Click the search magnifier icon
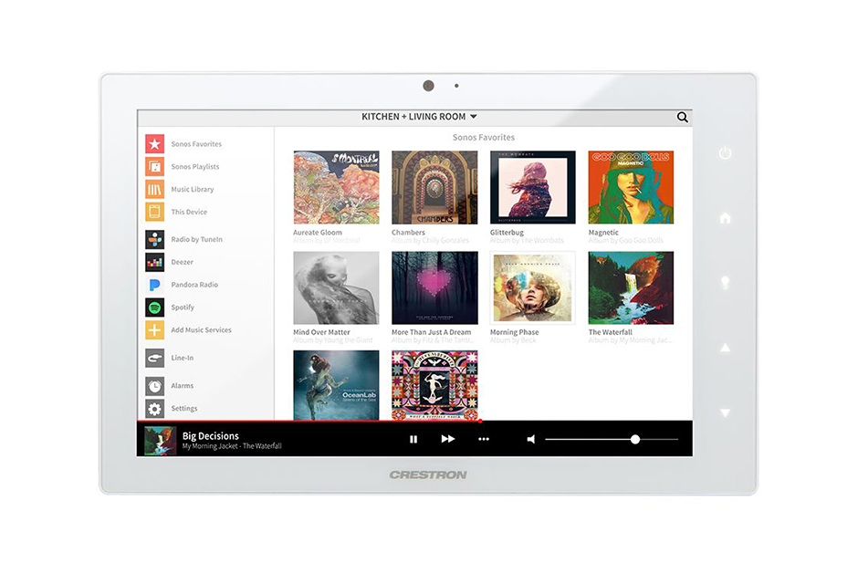 (683, 117)
